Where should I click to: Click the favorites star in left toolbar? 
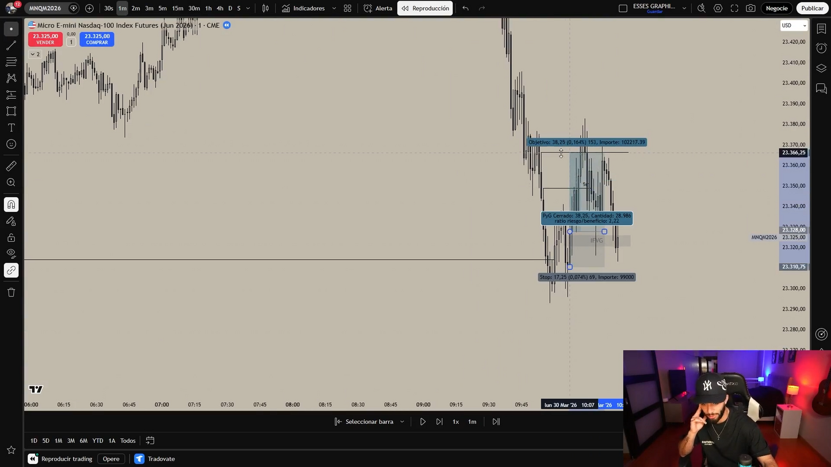(11, 450)
